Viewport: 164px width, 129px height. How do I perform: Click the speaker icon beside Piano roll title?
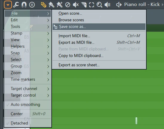119,5
